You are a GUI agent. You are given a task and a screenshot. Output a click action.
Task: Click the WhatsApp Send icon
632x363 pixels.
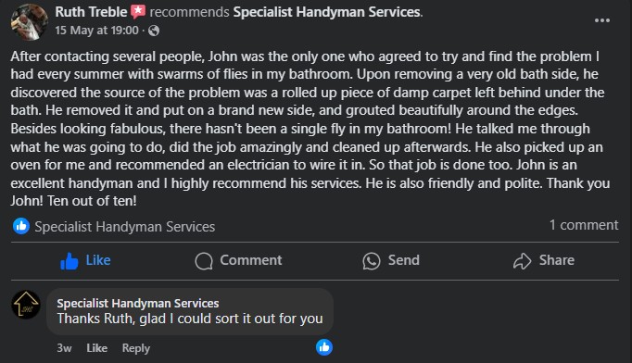(x=372, y=260)
